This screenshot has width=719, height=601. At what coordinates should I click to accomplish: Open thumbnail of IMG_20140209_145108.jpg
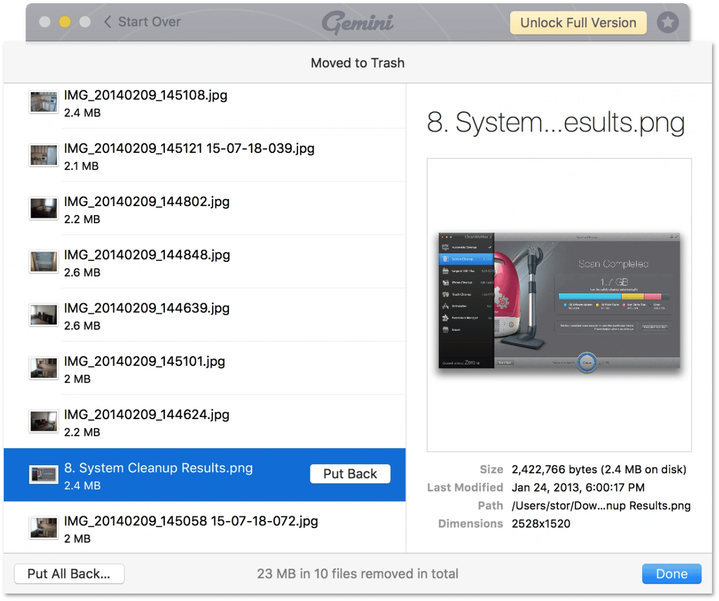click(43, 102)
